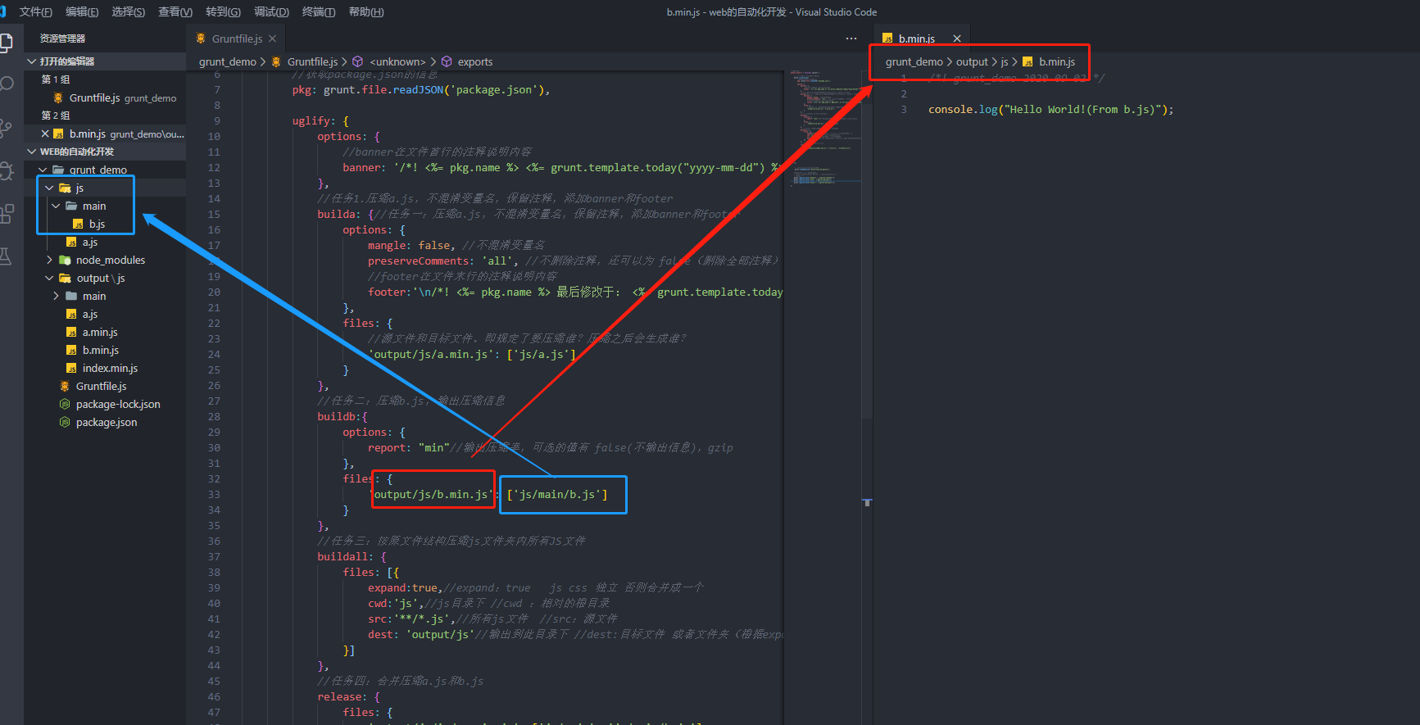The height and width of the screenshot is (725, 1420).
Task: Open the 查看(V) menu
Action: (x=175, y=11)
